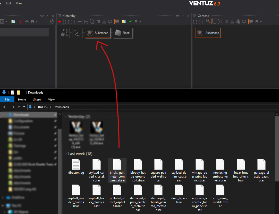
Task: Toggle the highlighted speech bubble in Hierarchy toolbar
Action: [117, 21]
